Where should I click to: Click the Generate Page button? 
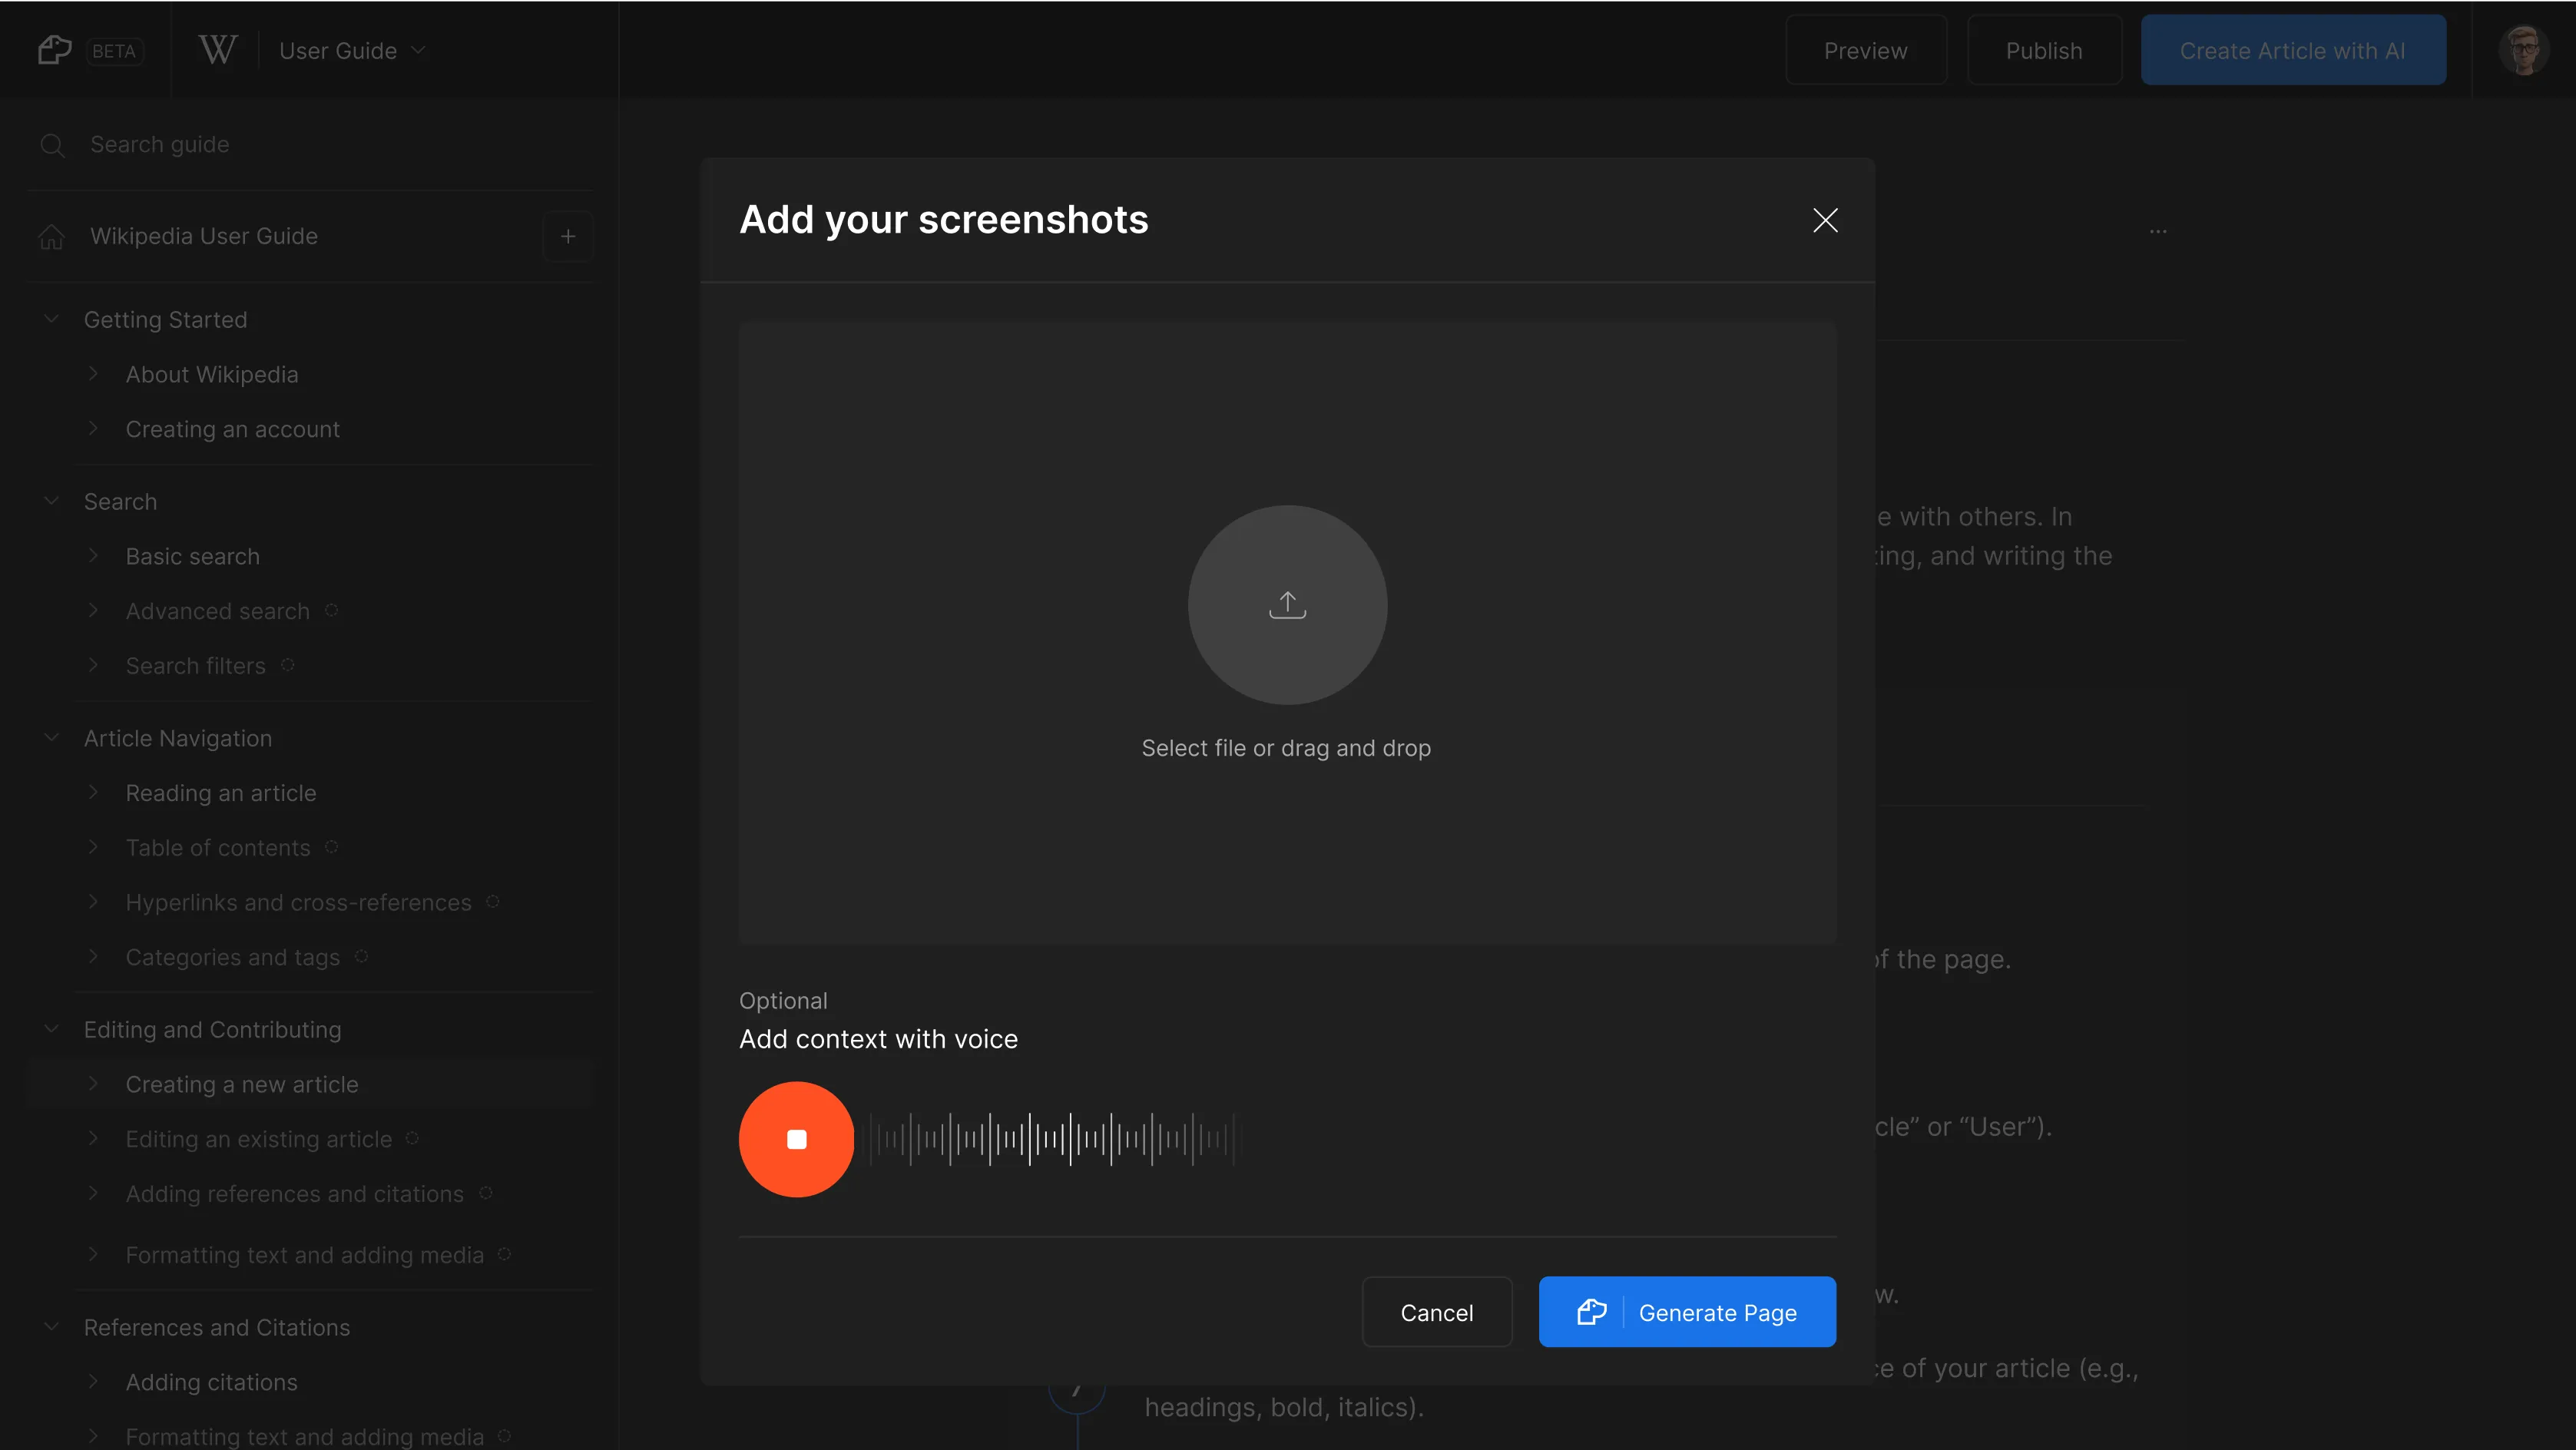[1687, 1312]
